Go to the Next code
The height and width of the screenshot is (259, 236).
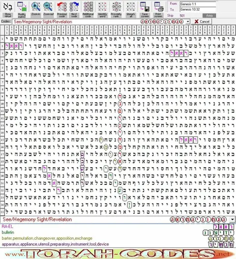pos(74,9)
